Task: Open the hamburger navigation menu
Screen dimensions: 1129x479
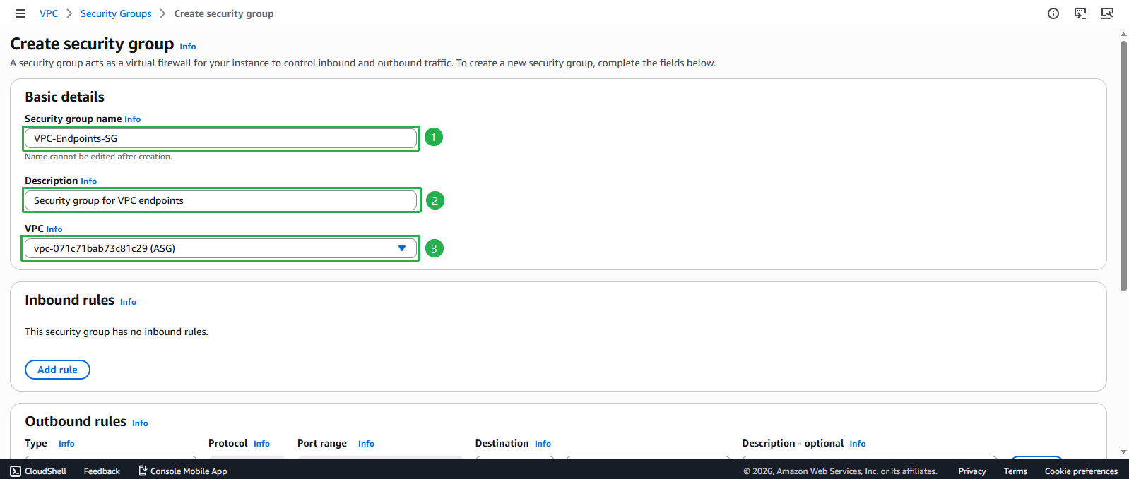Action: [20, 13]
